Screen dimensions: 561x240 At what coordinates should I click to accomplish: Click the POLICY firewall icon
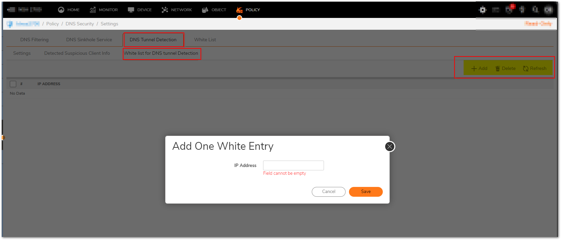pyautogui.click(x=239, y=10)
